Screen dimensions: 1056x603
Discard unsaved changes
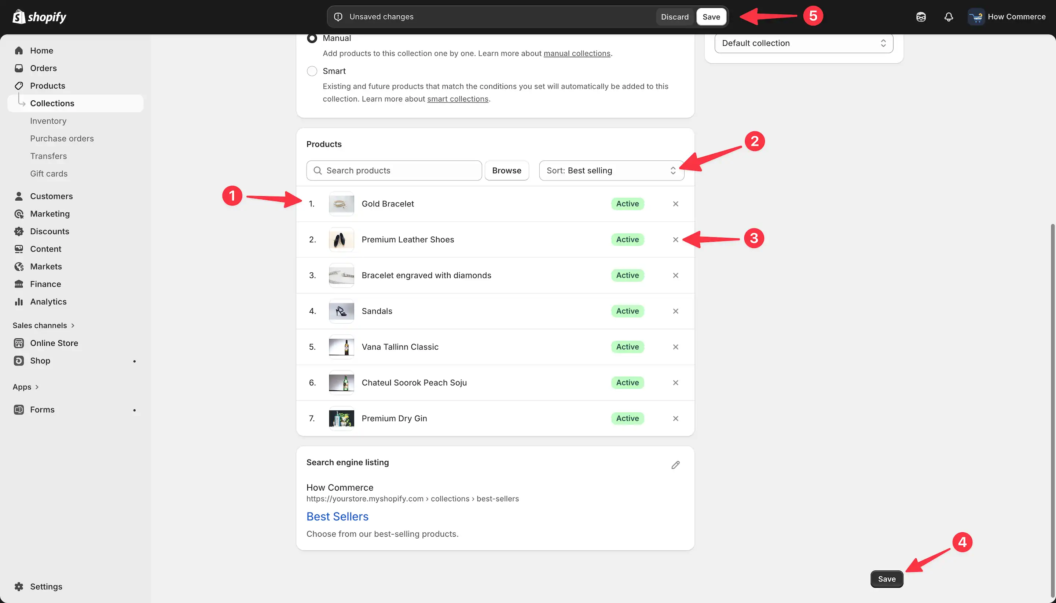674,17
